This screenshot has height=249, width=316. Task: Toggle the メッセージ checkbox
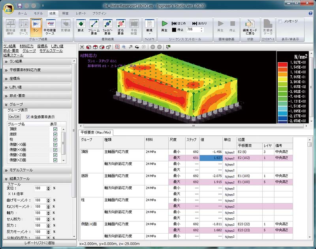click(x=280, y=21)
